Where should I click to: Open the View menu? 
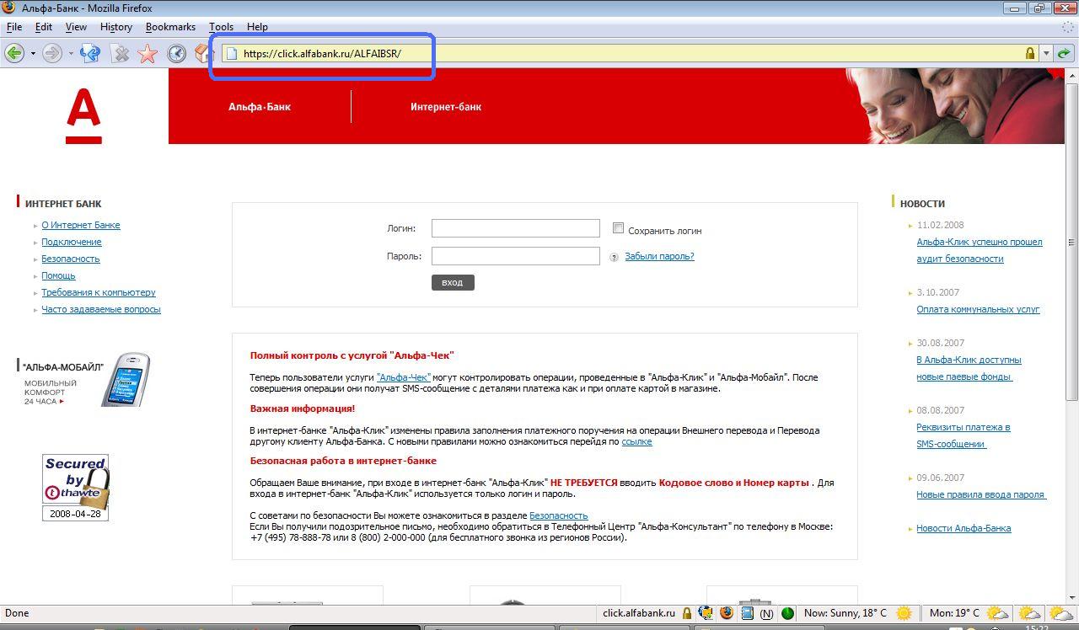click(x=76, y=27)
